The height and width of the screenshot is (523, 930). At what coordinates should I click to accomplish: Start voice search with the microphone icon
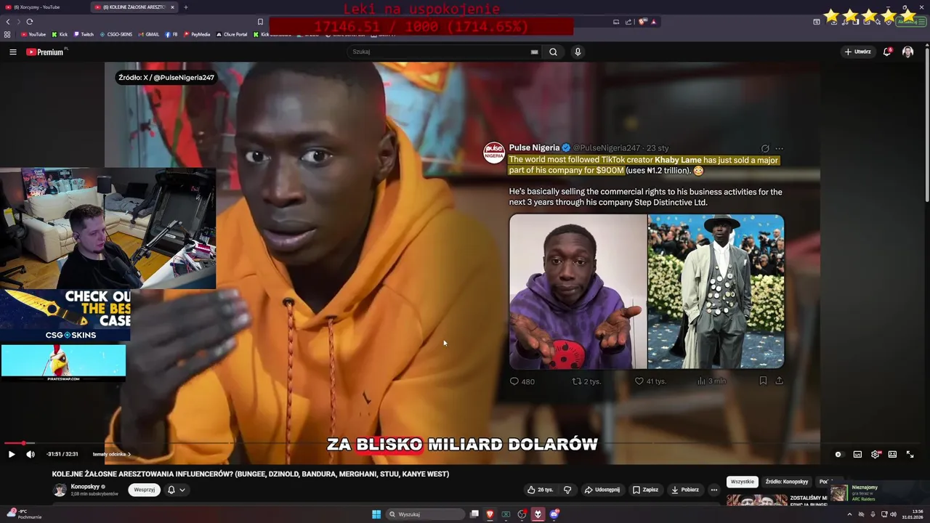pos(578,52)
